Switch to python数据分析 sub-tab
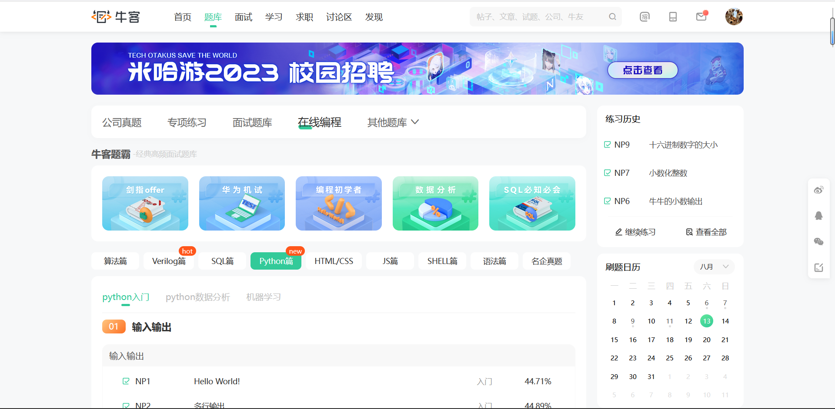Image resolution: width=835 pixels, height=409 pixels. [198, 297]
